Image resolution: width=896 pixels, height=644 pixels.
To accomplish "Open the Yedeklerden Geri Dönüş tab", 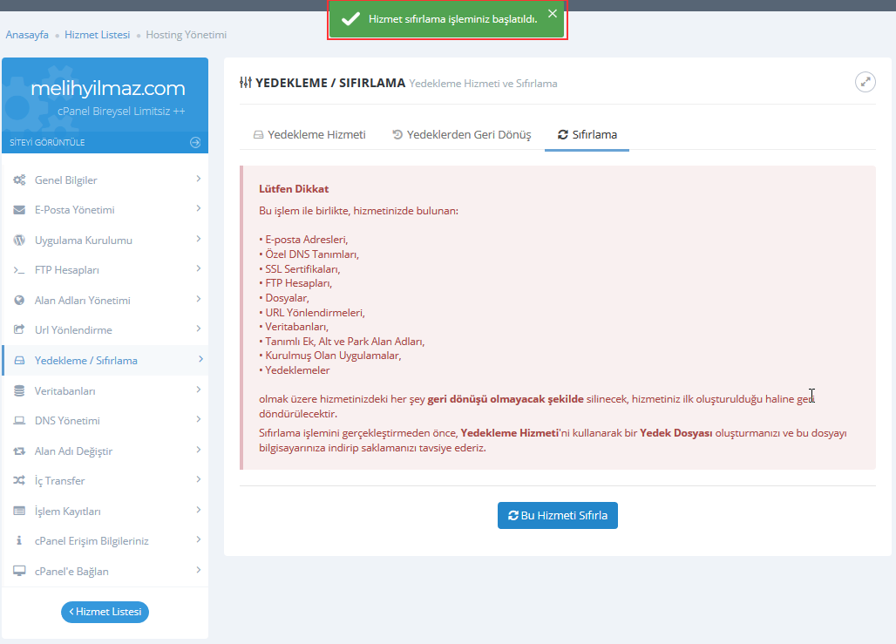I will tap(461, 135).
